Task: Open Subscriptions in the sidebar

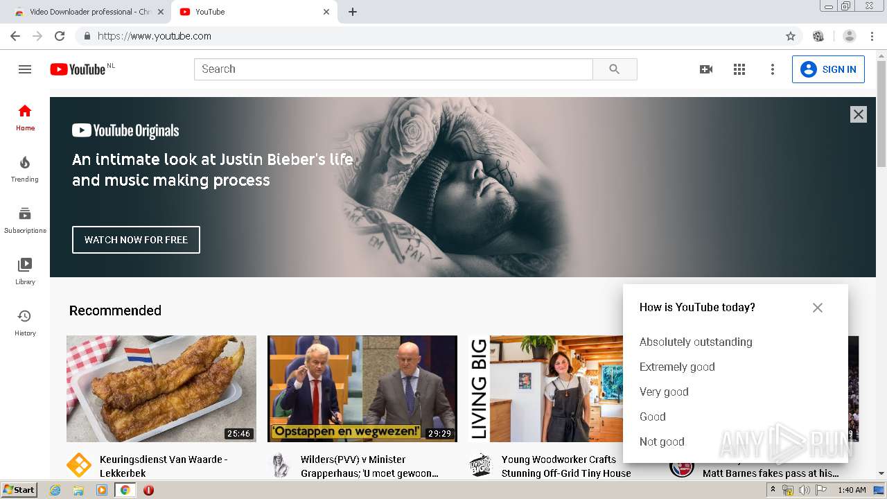Action: [x=25, y=220]
